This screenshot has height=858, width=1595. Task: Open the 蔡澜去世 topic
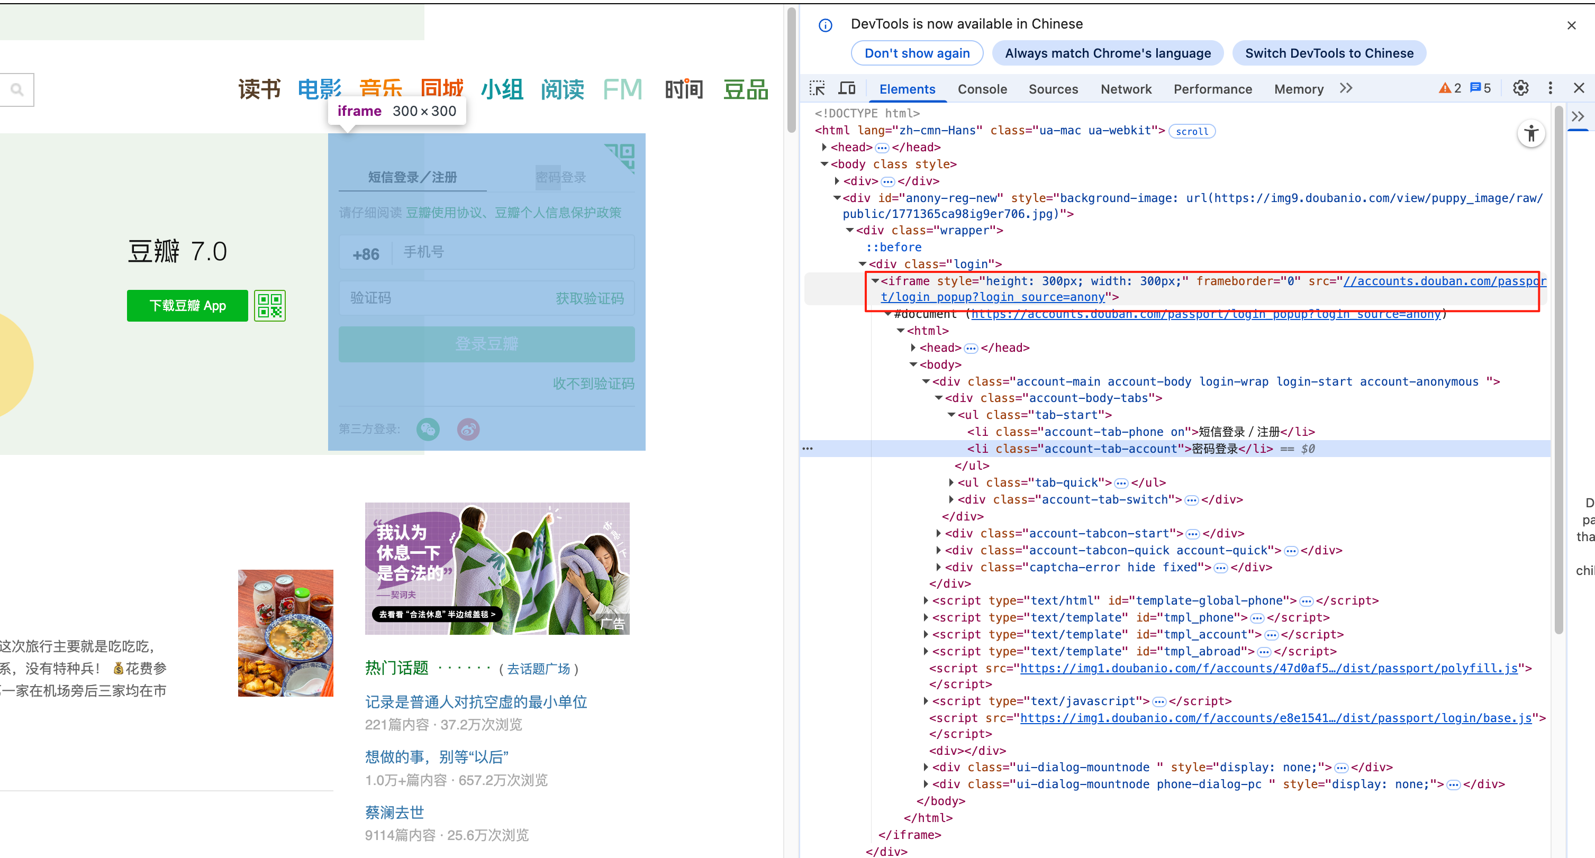394,812
